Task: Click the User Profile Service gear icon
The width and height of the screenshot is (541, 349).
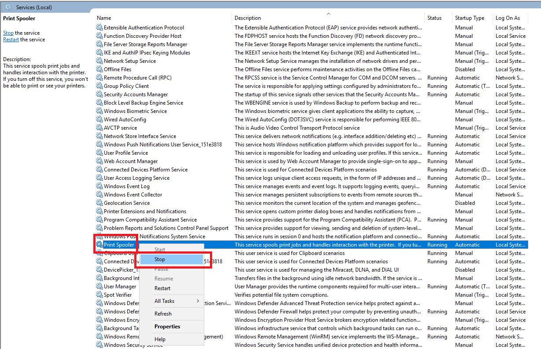Action: (x=99, y=153)
